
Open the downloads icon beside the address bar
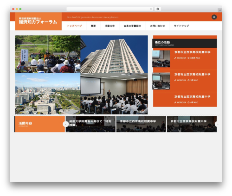point(158,9)
